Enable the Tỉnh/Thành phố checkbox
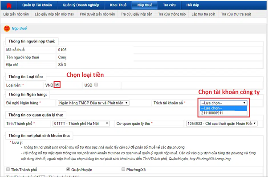This screenshot has width=268, height=178. 8,169
